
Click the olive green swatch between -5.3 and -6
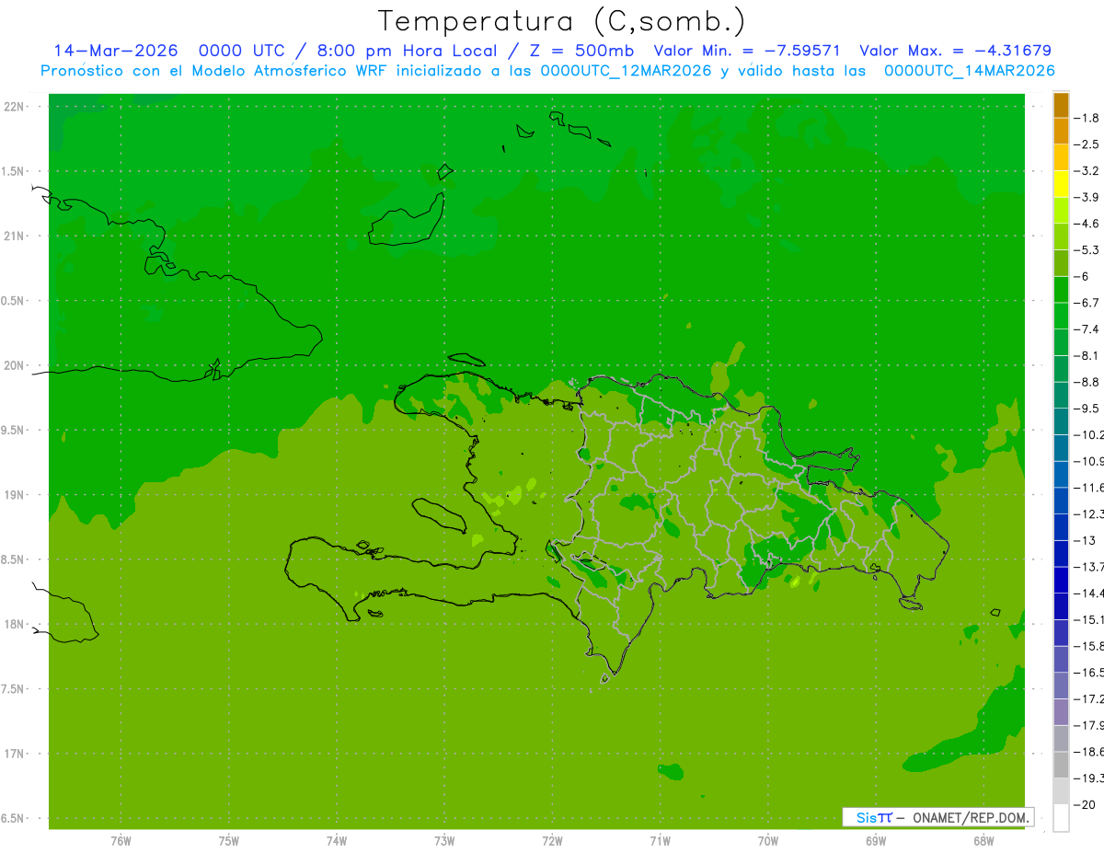(1061, 263)
